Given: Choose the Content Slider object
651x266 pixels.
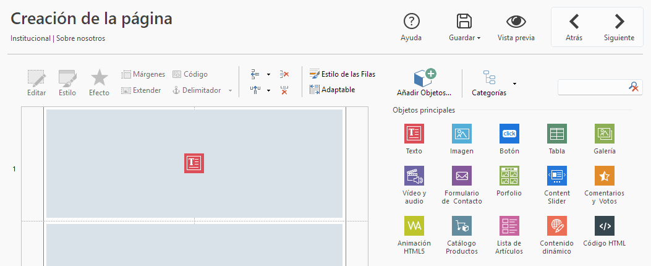Looking at the screenshot, I should coord(556,176).
